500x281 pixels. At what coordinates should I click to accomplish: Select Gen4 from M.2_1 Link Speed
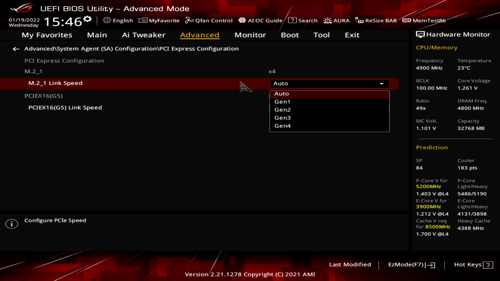(x=283, y=126)
